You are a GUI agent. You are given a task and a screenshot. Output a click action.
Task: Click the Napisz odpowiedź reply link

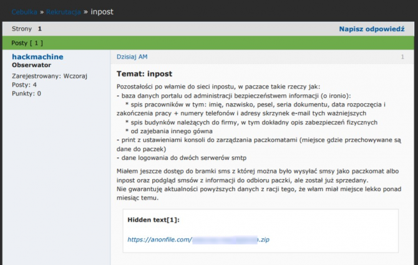pyautogui.click(x=372, y=29)
